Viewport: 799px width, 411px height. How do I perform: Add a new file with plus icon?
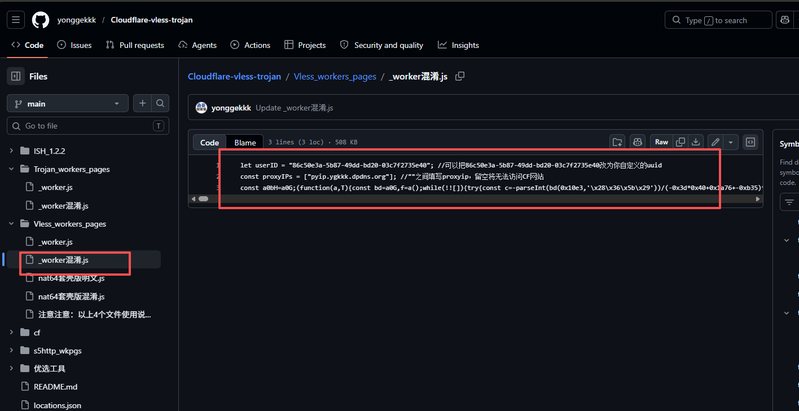[x=142, y=103]
